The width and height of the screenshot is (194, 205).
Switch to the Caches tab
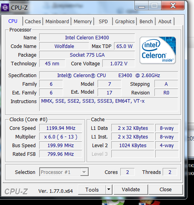tap(33, 21)
